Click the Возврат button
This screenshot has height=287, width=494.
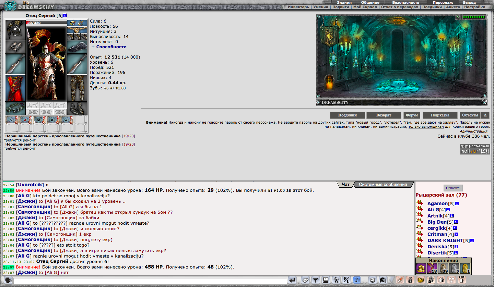[384, 115]
